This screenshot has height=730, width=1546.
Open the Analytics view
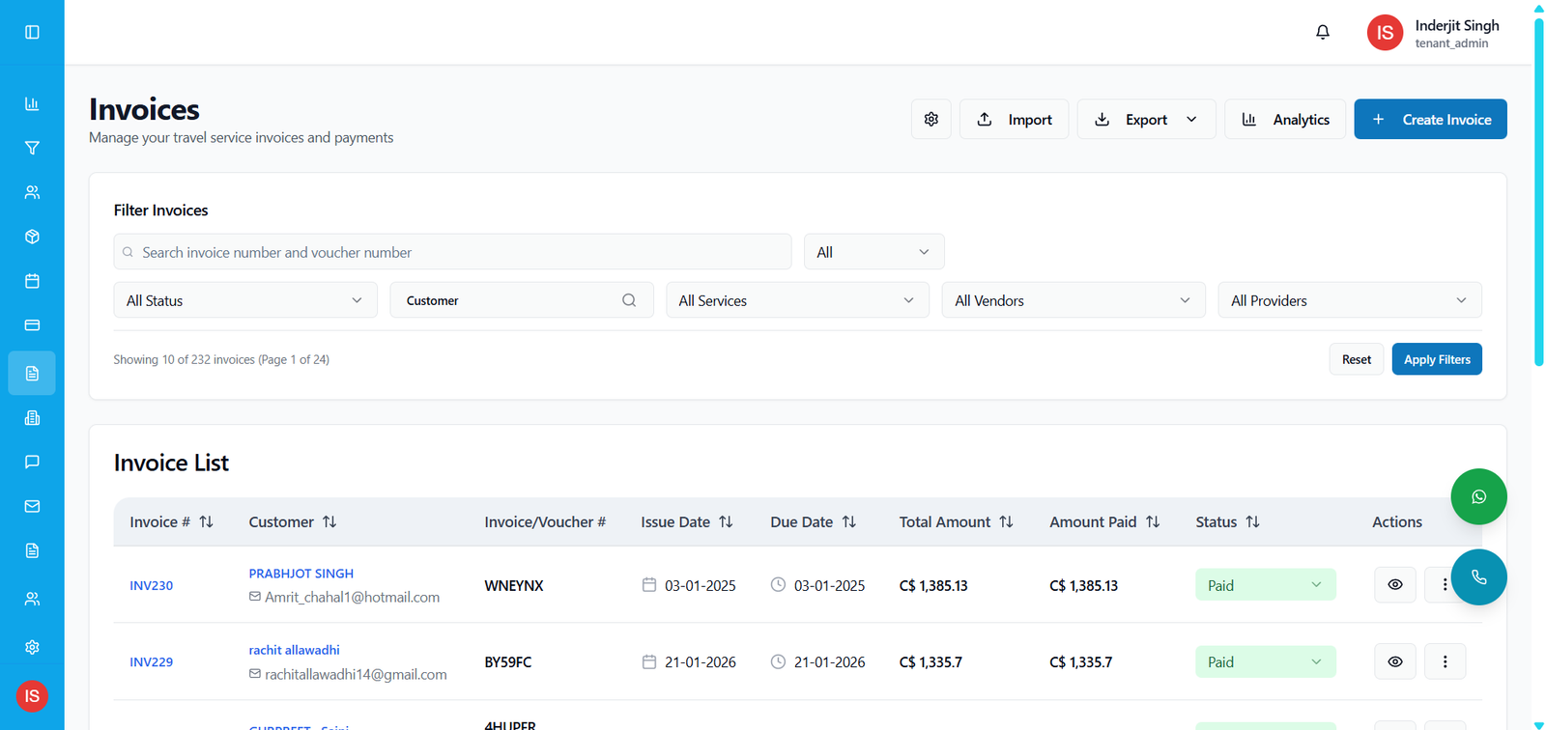coord(1284,119)
